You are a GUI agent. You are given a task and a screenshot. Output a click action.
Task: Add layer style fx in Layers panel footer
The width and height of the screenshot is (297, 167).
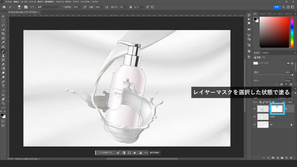click(268, 158)
